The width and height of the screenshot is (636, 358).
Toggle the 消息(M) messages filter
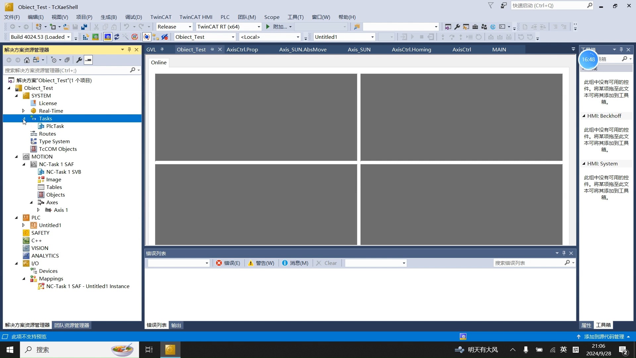pos(295,263)
